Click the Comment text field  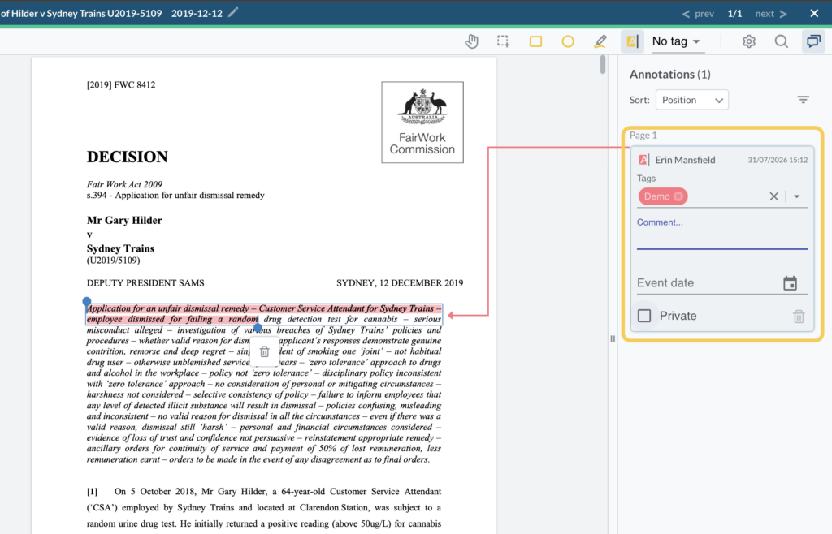pos(721,233)
